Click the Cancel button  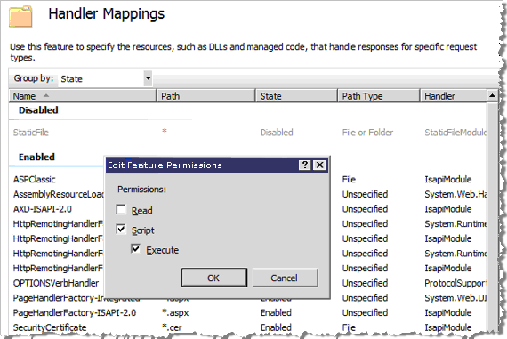[286, 278]
